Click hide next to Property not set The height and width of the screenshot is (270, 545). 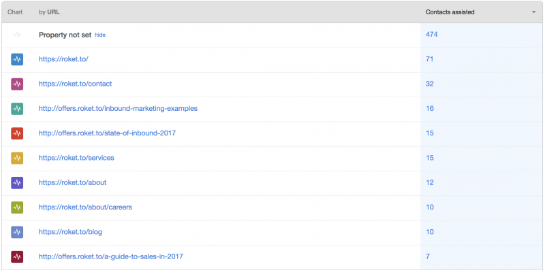[x=100, y=35]
